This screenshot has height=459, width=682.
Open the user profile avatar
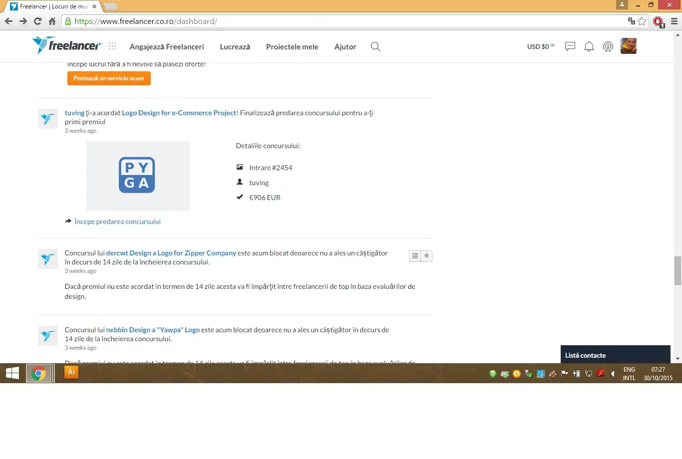(628, 46)
